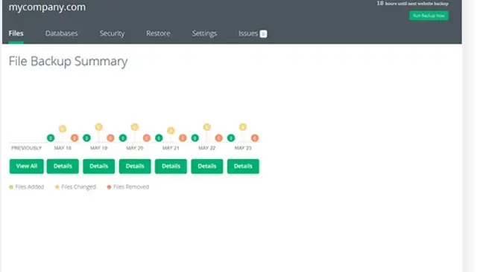Open Details for May 19
This screenshot has width=477, height=272.
[x=99, y=166]
